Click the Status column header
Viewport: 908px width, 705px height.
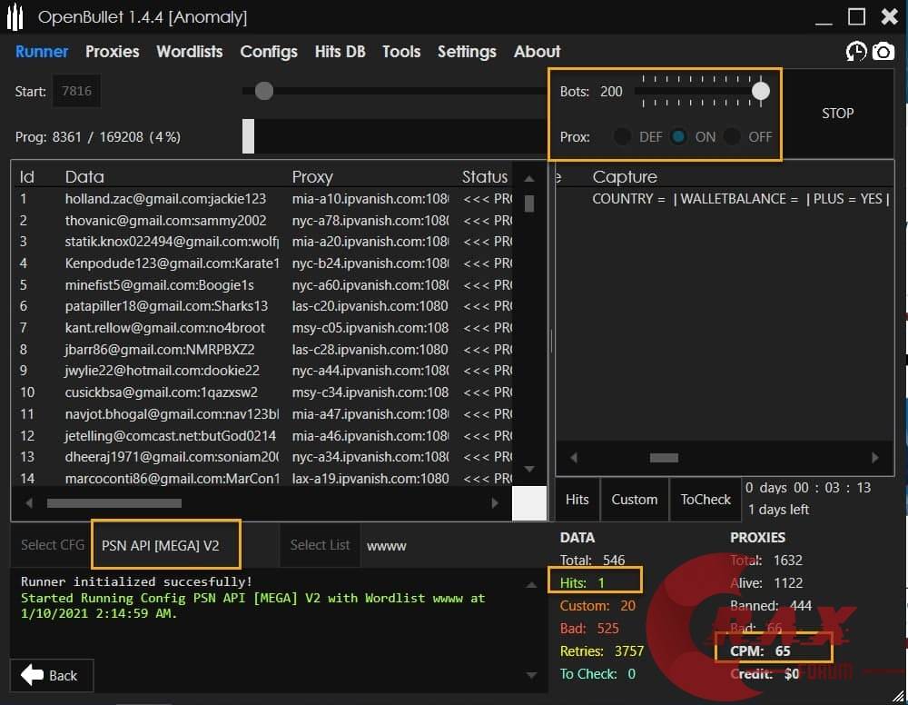point(485,176)
